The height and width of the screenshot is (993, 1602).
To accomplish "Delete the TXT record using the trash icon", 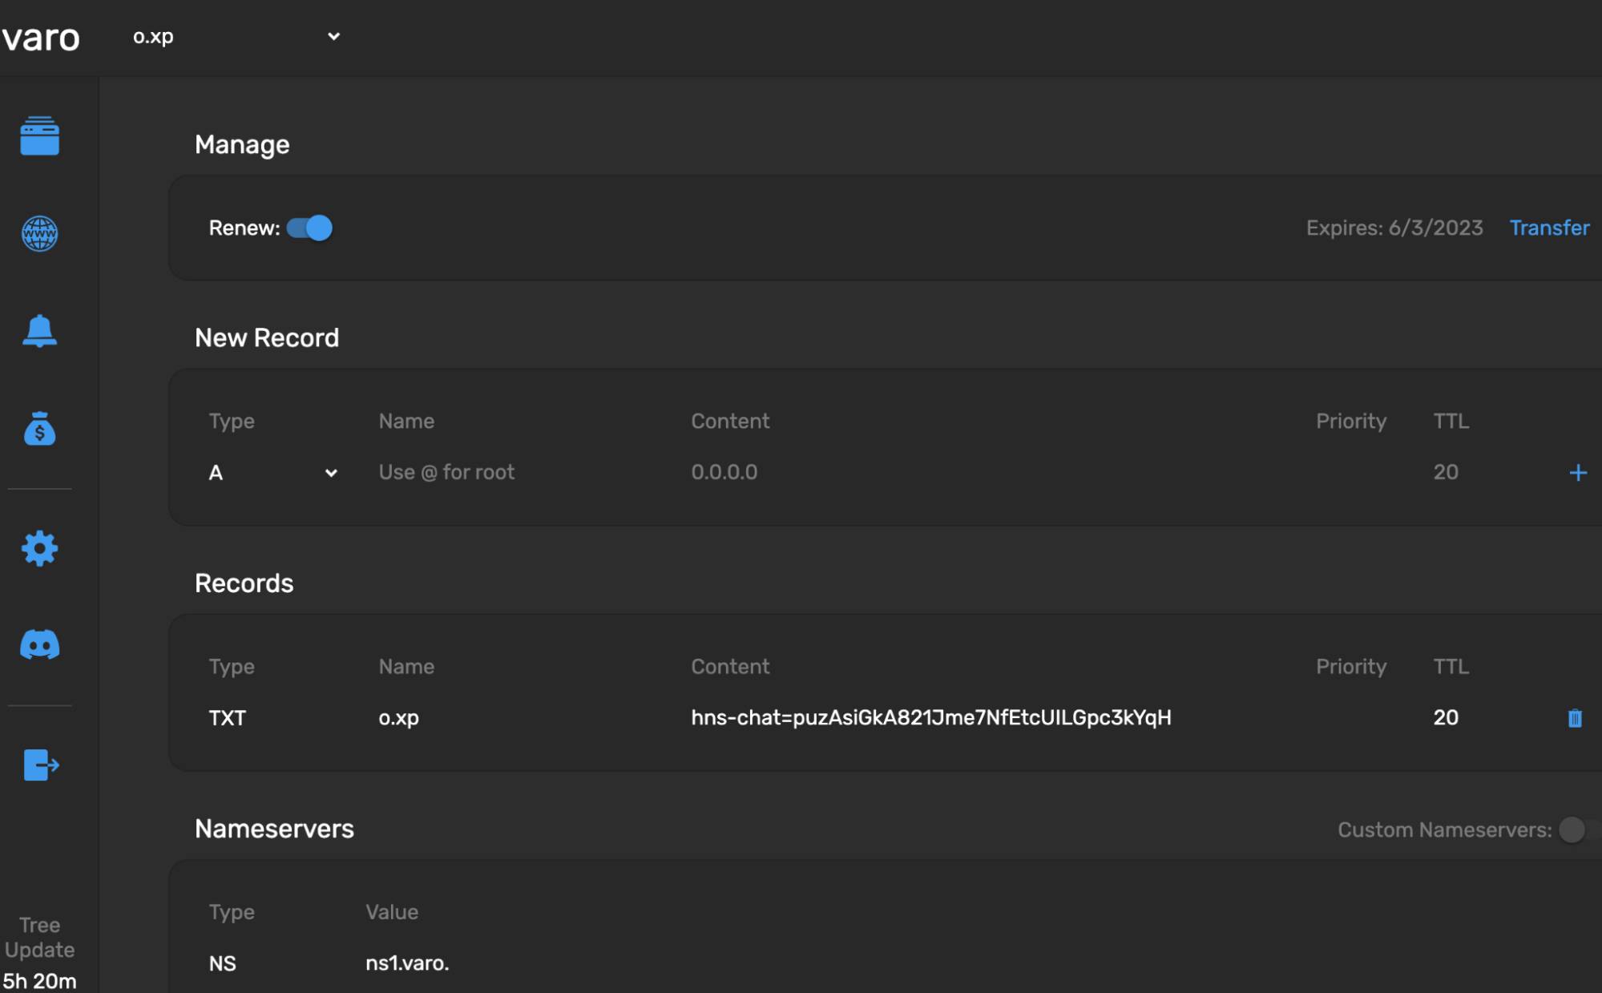I will [x=1574, y=718].
